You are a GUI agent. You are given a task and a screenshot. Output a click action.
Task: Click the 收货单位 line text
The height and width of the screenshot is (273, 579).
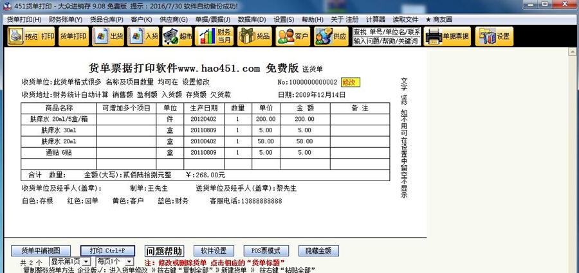tap(116, 82)
